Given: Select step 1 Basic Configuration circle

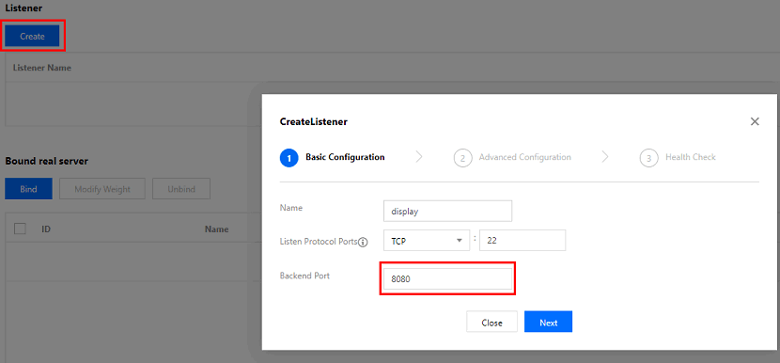Looking at the screenshot, I should [289, 158].
